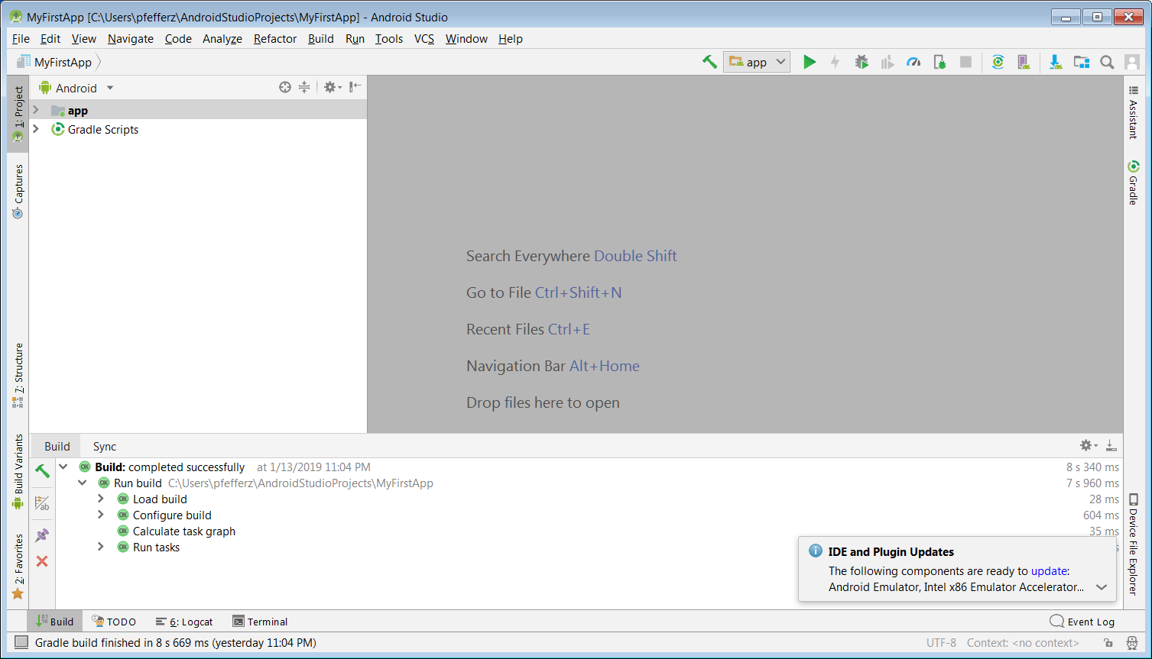Switch to the Sync tab

(x=105, y=446)
